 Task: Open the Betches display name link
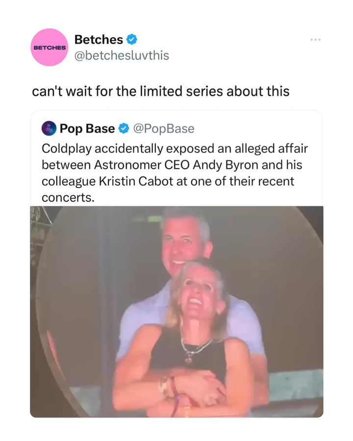[x=98, y=39]
